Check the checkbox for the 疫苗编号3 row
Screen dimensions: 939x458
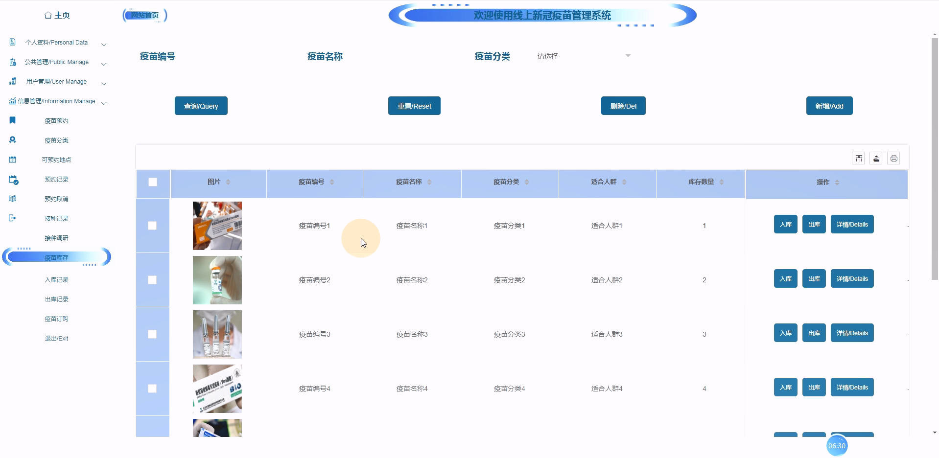click(x=153, y=334)
